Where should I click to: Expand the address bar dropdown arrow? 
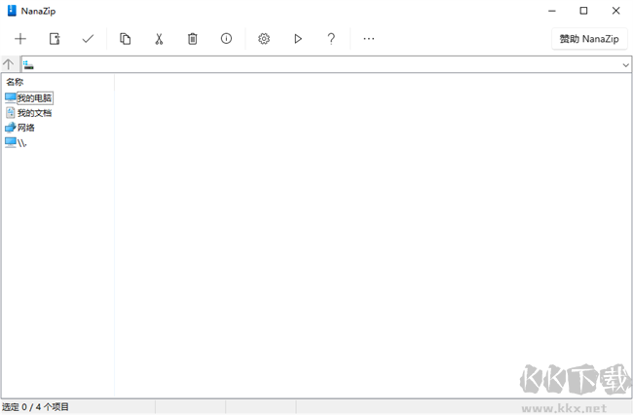[626, 65]
